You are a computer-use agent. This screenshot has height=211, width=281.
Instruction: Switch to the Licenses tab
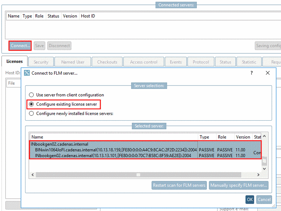[x=15, y=61]
